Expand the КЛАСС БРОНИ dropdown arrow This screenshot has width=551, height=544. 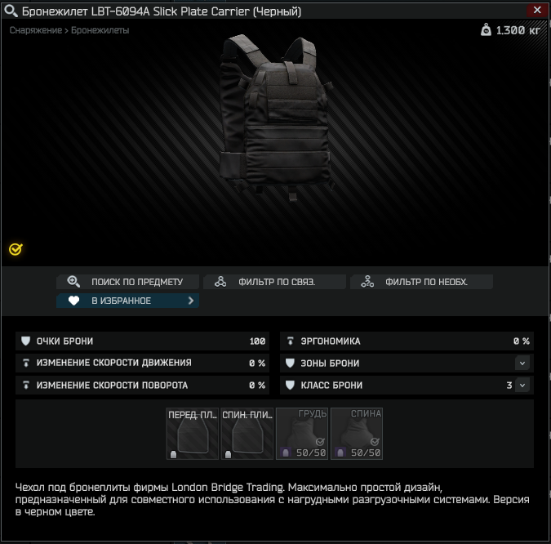pos(522,386)
